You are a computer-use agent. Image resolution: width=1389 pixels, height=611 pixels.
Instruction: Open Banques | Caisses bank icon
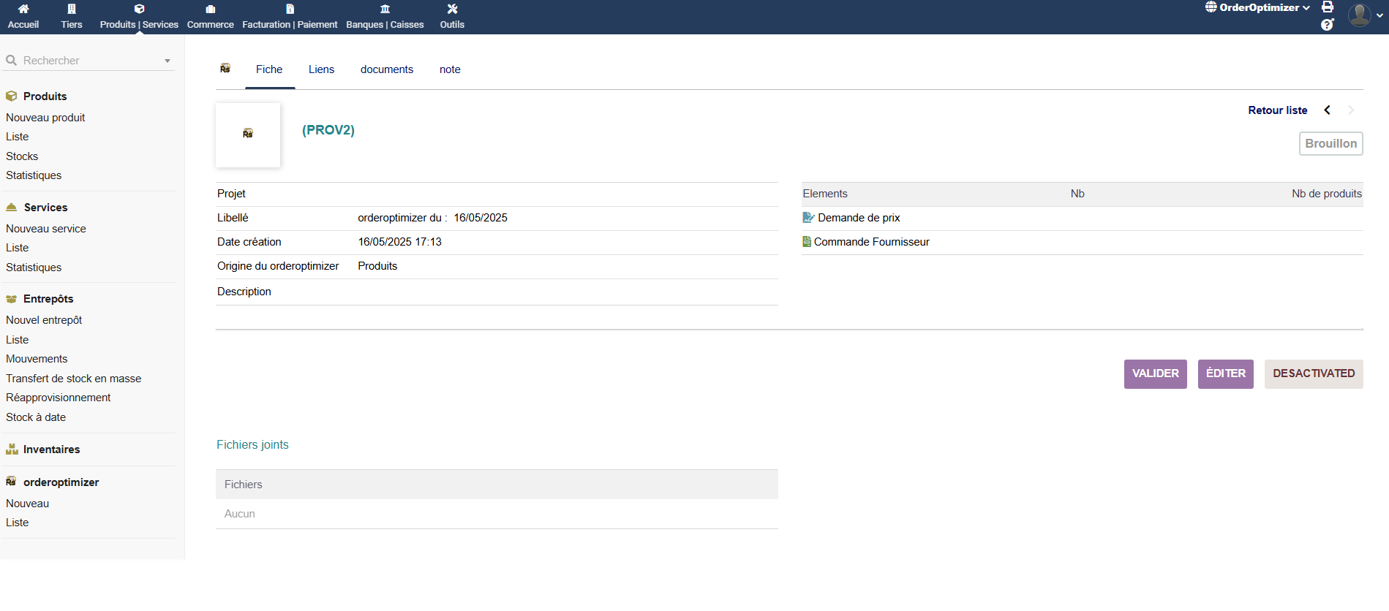coord(385,9)
